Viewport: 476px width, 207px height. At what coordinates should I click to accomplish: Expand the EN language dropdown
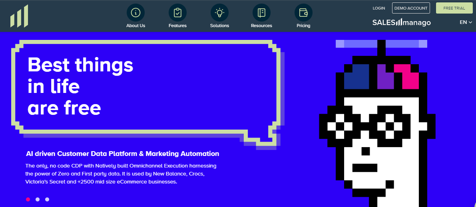466,22
